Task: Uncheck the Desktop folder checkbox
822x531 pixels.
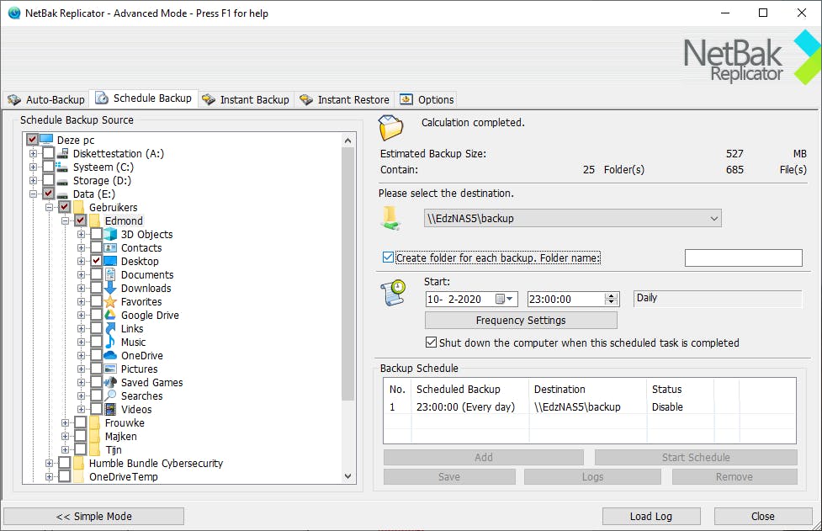Action: 97,261
